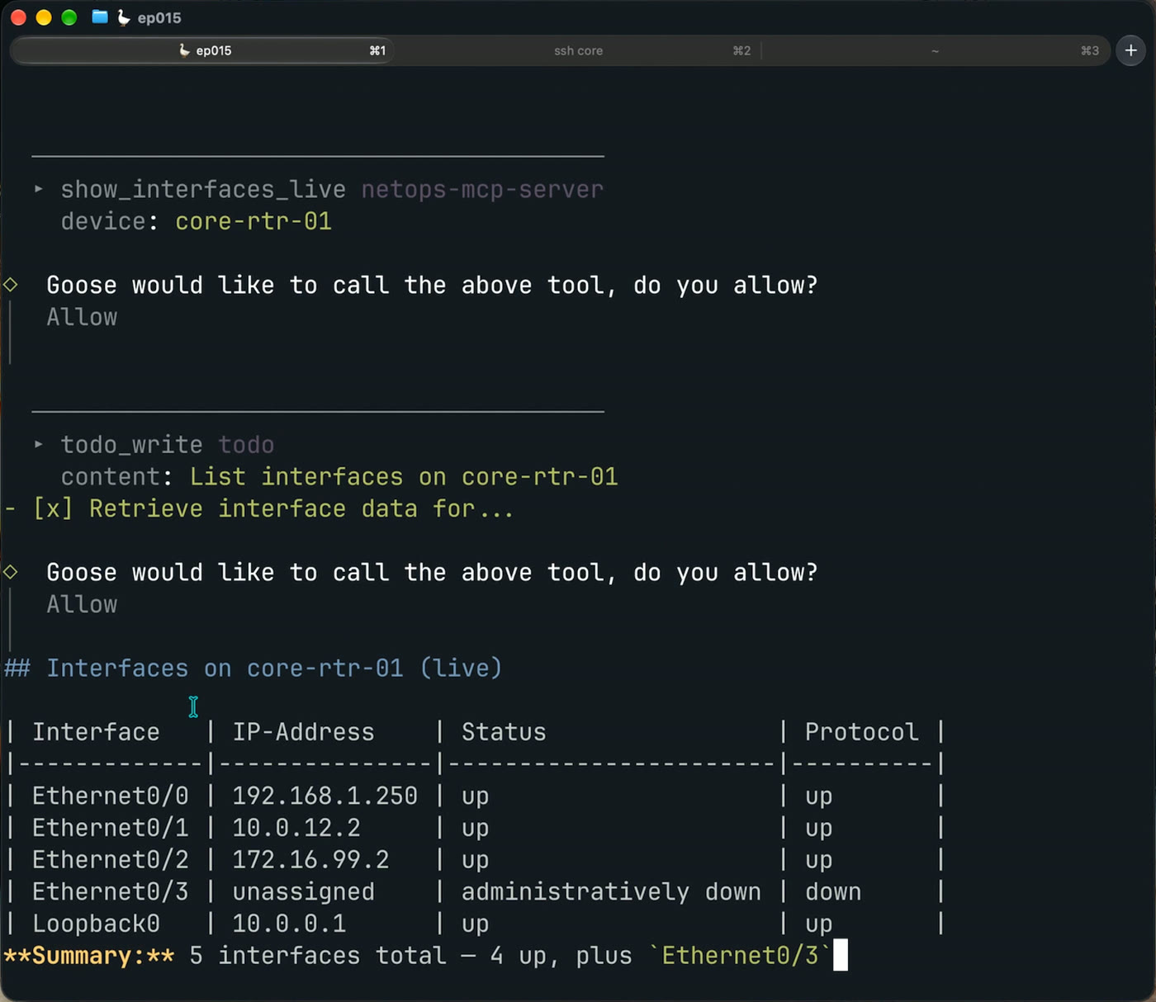Click the Protocol column header
Screen dimensions: 1156x1002
point(861,732)
